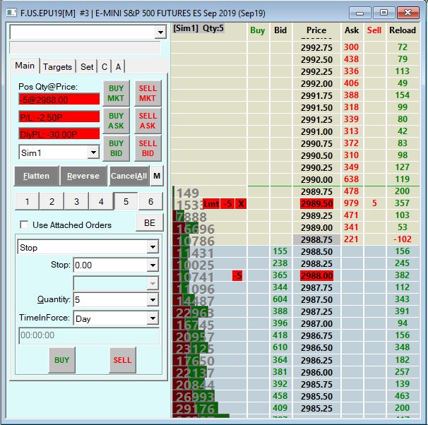
Task: Select quantity preset 5 button
Action: [126, 202]
